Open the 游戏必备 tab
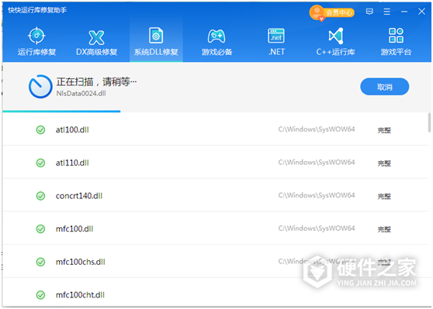 click(216, 42)
